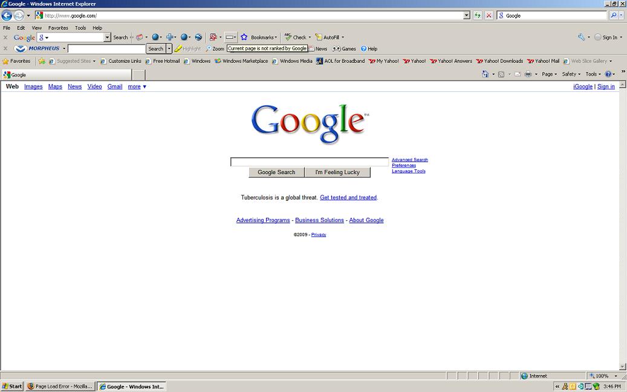The width and height of the screenshot is (627, 392).
Task: Click the AutoFill icon in Google Toolbar
Action: 319,37
